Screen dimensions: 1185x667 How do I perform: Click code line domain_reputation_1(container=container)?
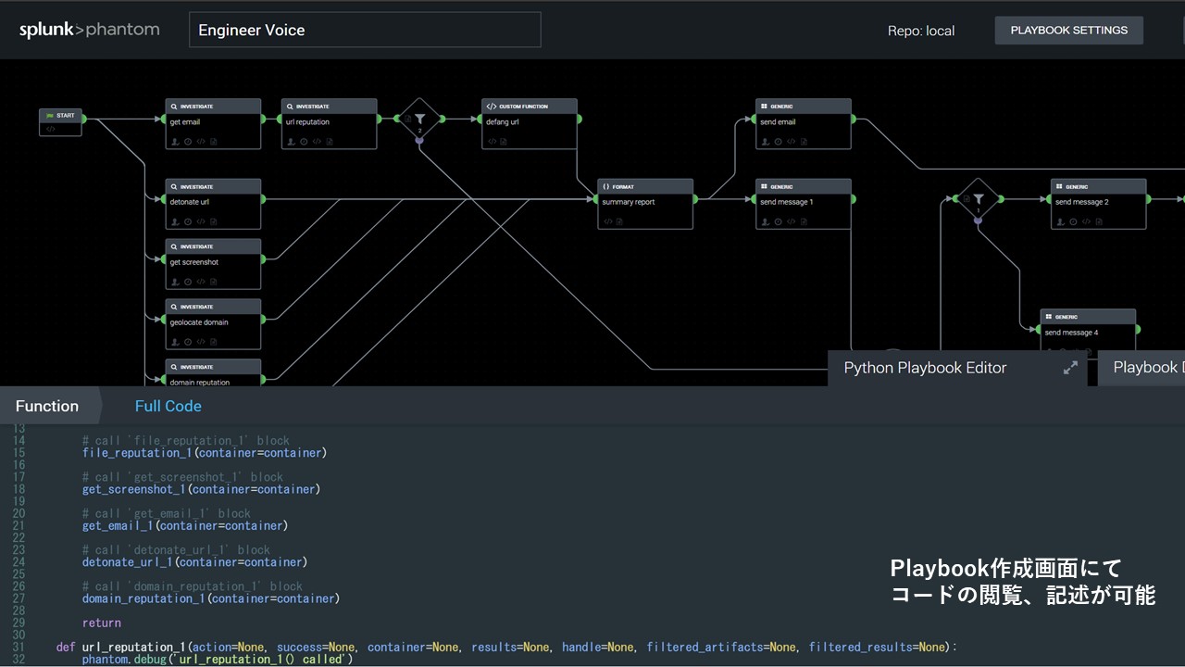coord(211,598)
